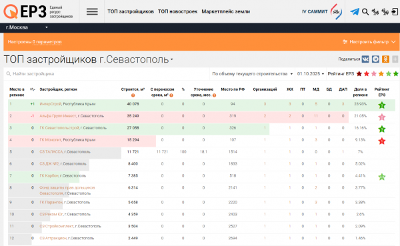400x246 pixels.
Task: Click help icon beside С переносом срока
Action: point(171,95)
